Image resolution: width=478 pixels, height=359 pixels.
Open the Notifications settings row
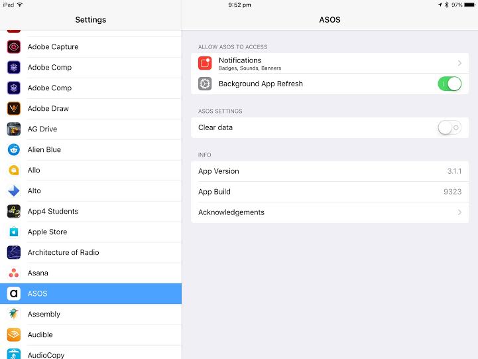[x=330, y=63]
